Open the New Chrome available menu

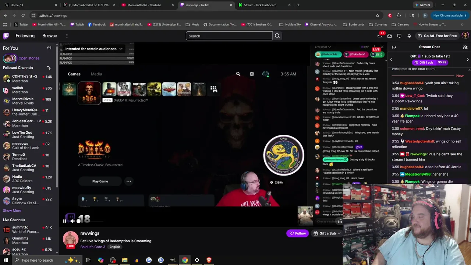click(450, 15)
